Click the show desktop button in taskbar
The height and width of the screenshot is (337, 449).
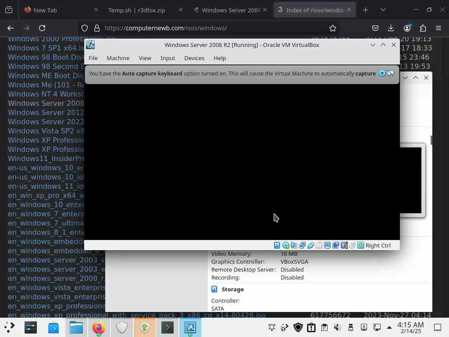(x=437, y=327)
